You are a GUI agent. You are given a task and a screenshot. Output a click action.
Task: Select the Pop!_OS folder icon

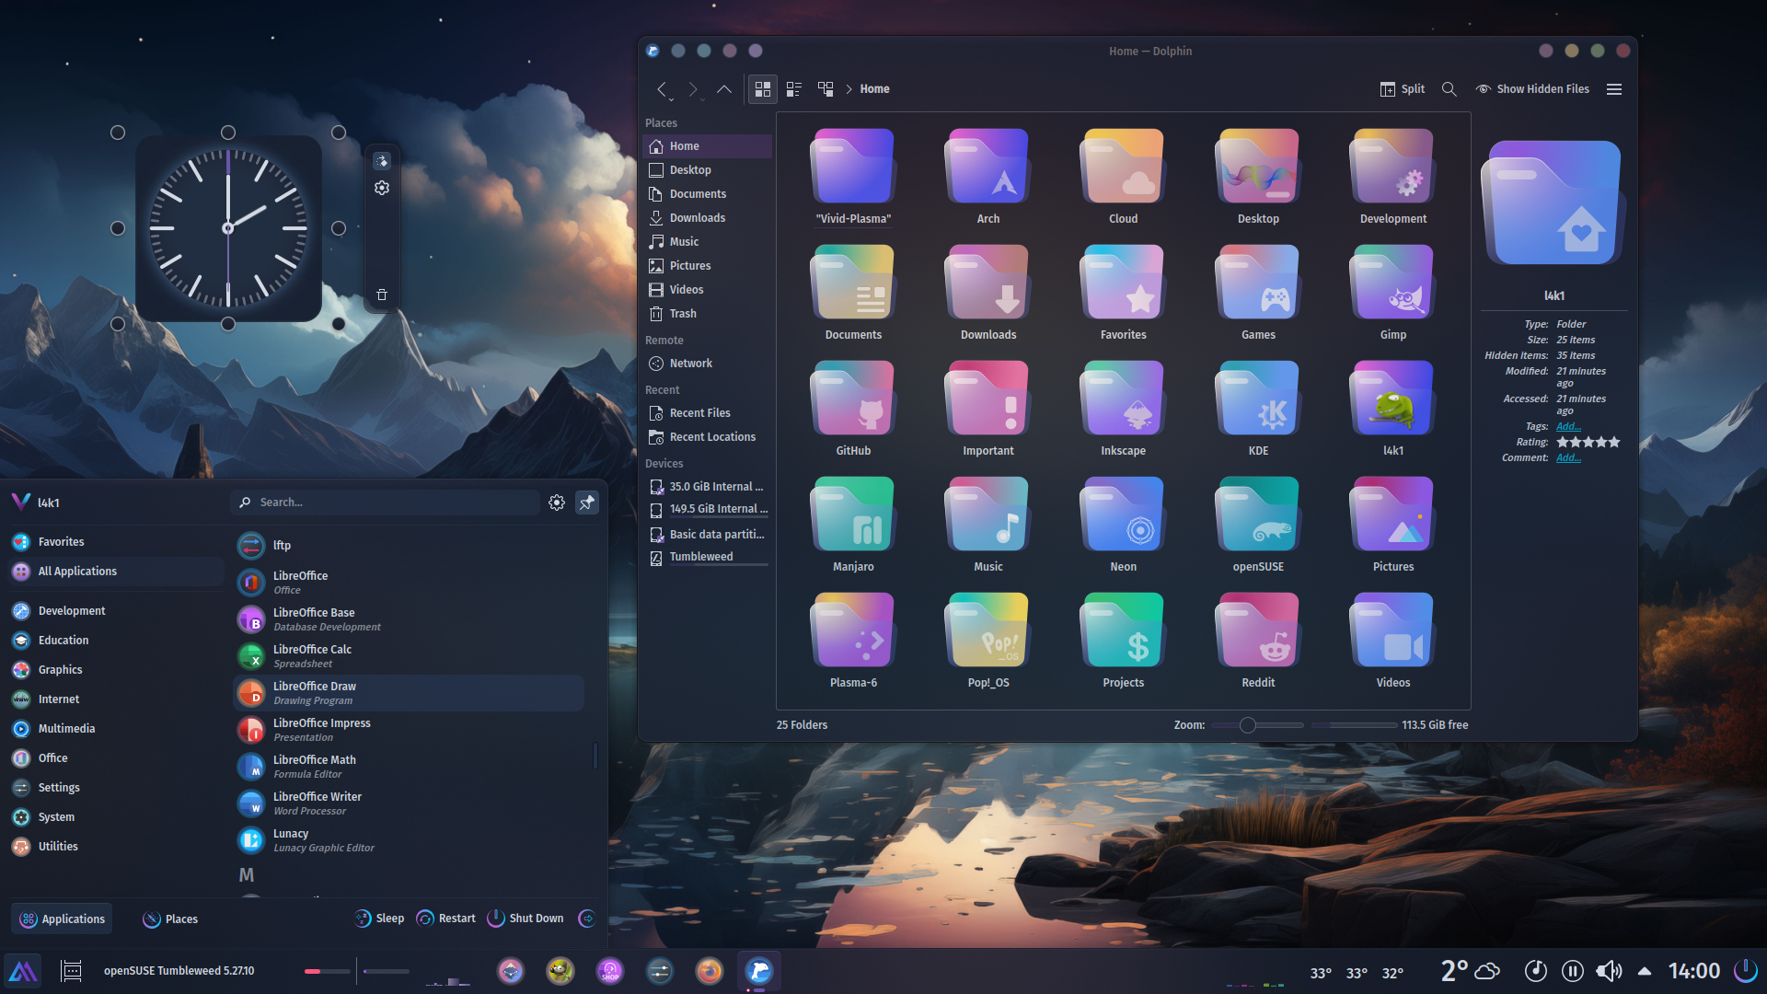[x=987, y=630]
